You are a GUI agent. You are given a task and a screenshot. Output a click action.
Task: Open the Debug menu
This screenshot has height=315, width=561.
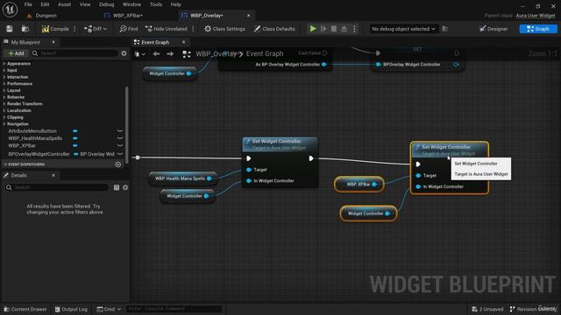pos(106,4)
